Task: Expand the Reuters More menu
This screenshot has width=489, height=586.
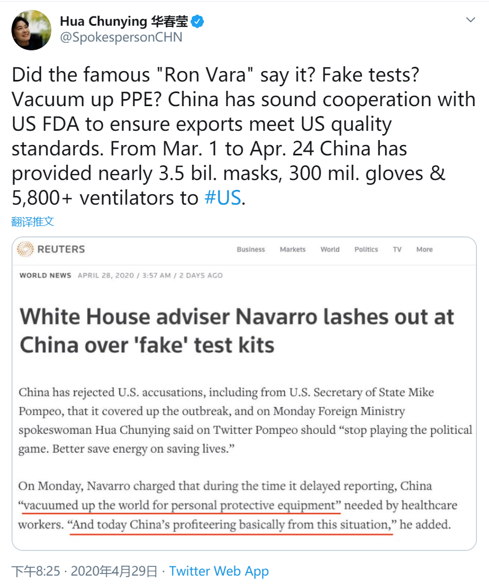Action: click(425, 250)
